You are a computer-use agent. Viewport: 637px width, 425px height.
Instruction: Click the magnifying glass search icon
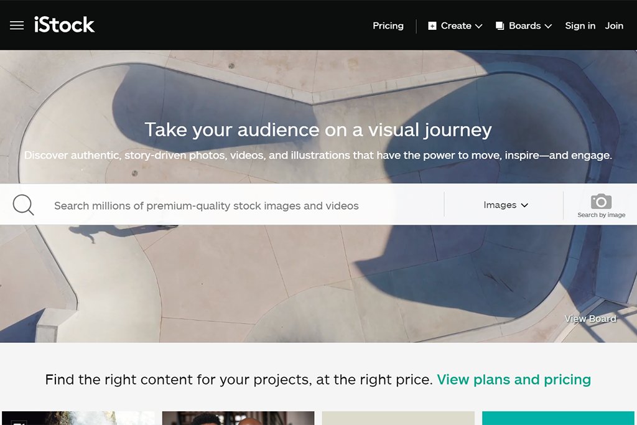coord(23,205)
